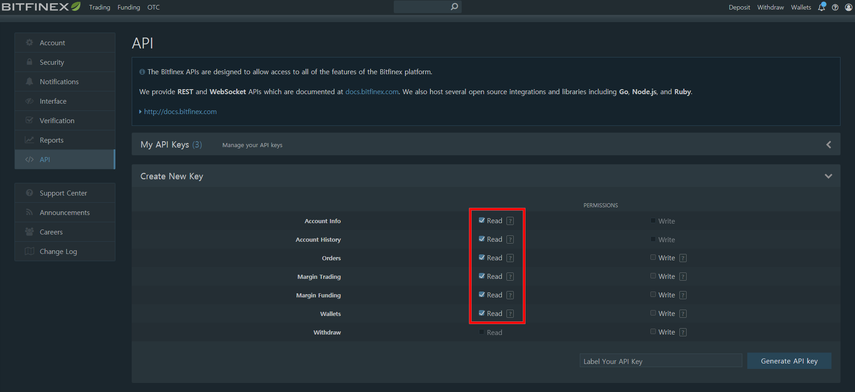Show help for Orders Write permission
The image size is (855, 392).
pyautogui.click(x=683, y=258)
